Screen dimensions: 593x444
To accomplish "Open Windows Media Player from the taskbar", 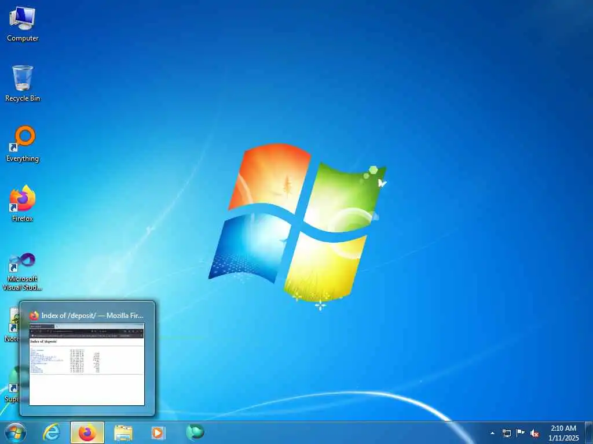I will click(158, 432).
